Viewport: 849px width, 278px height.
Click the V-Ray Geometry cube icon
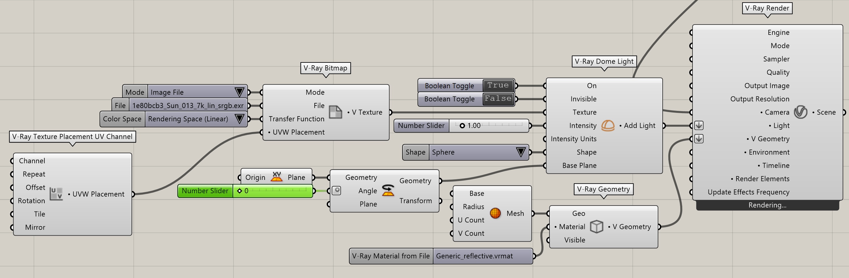point(597,227)
